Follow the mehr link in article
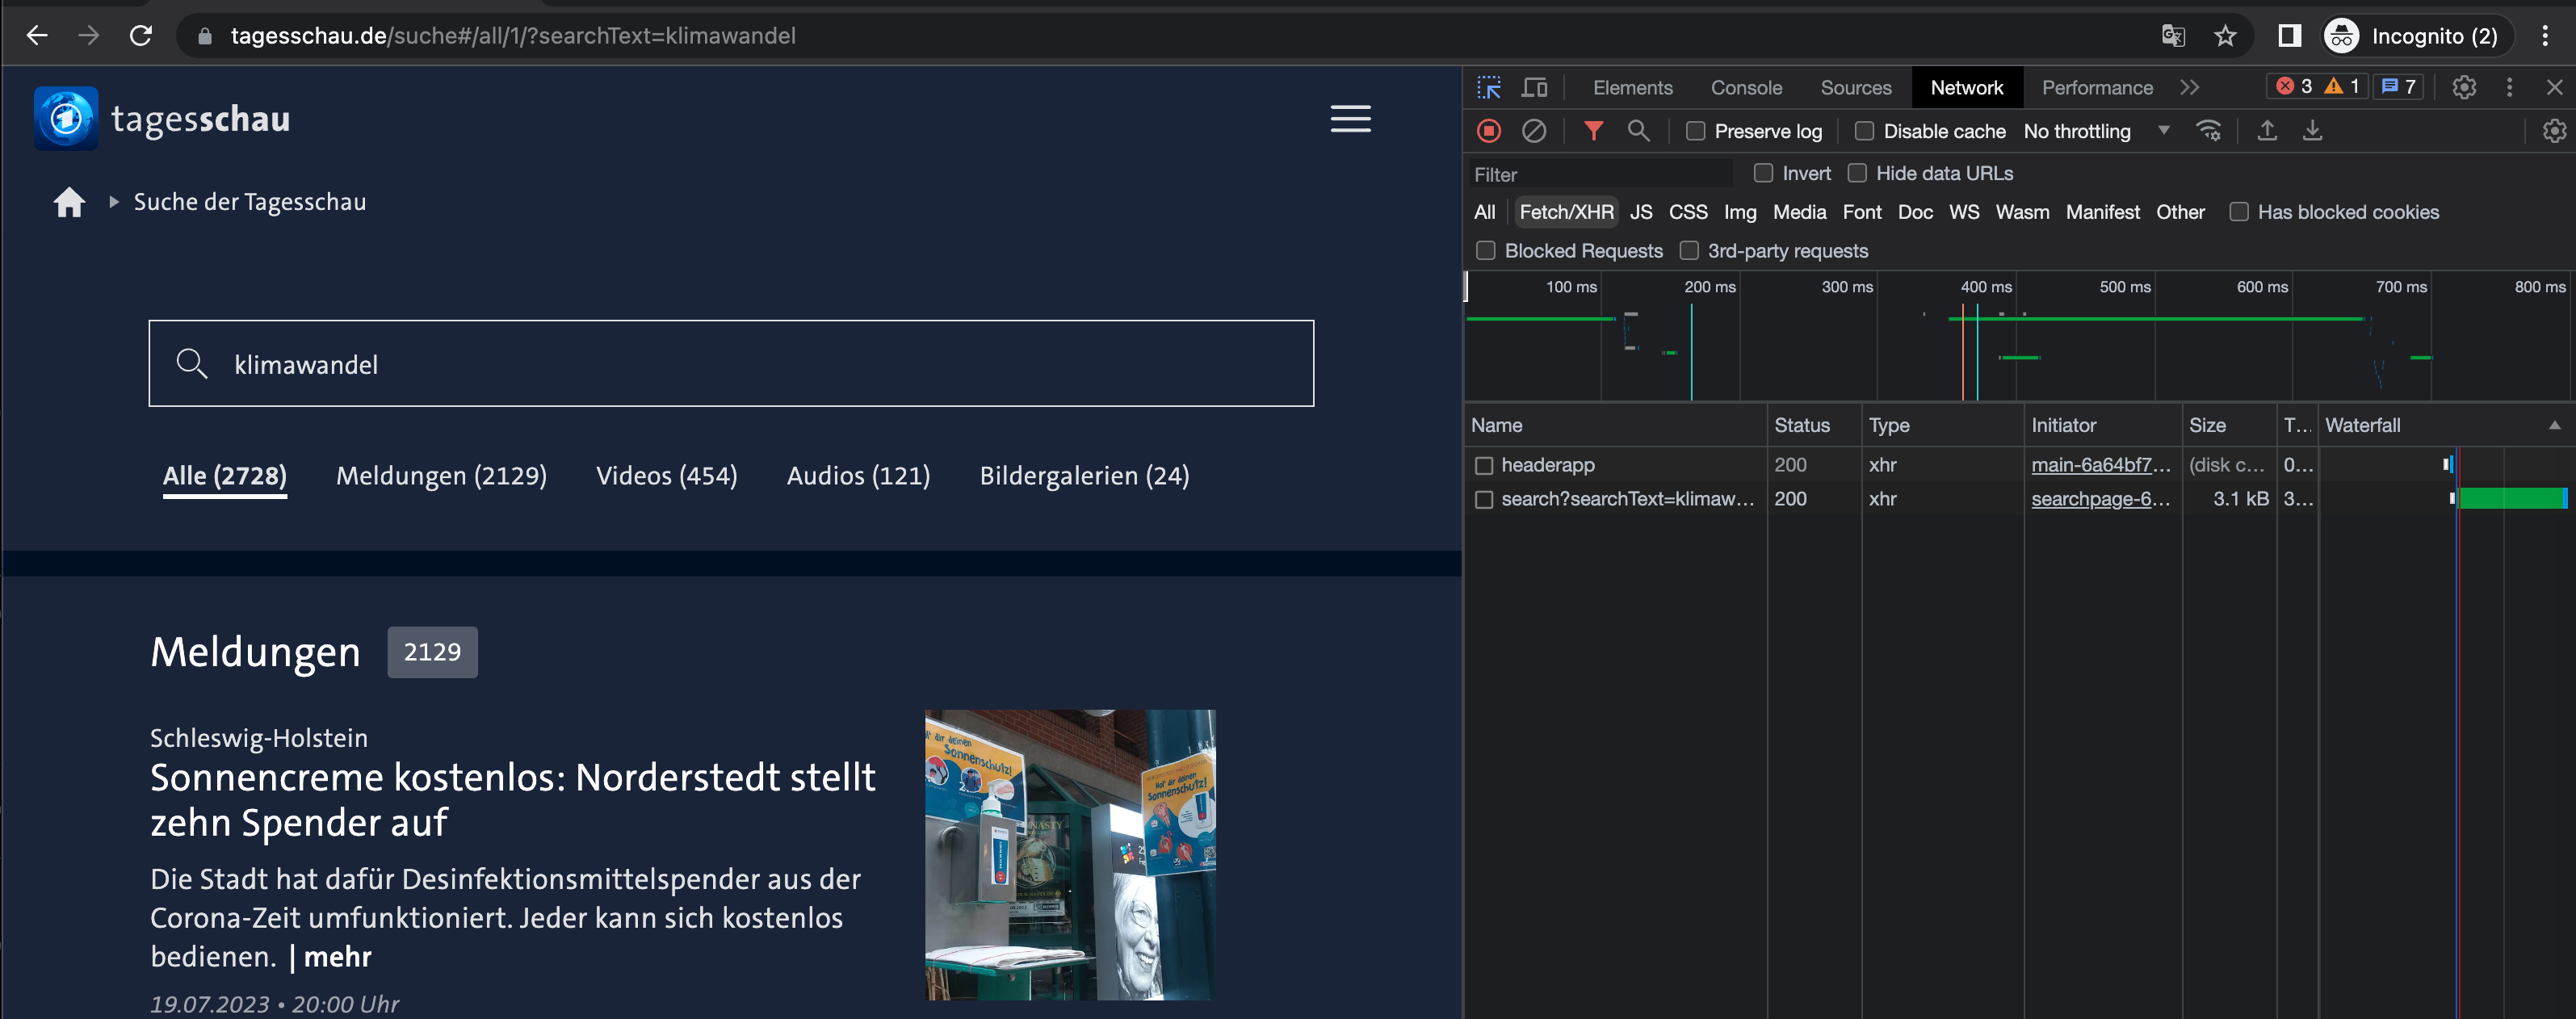2576x1019 pixels. click(x=337, y=957)
